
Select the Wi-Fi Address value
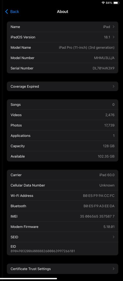[x=99, y=196]
